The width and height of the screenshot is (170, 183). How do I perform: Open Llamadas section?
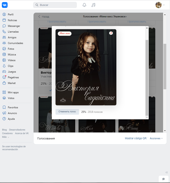[x=13, y=32]
